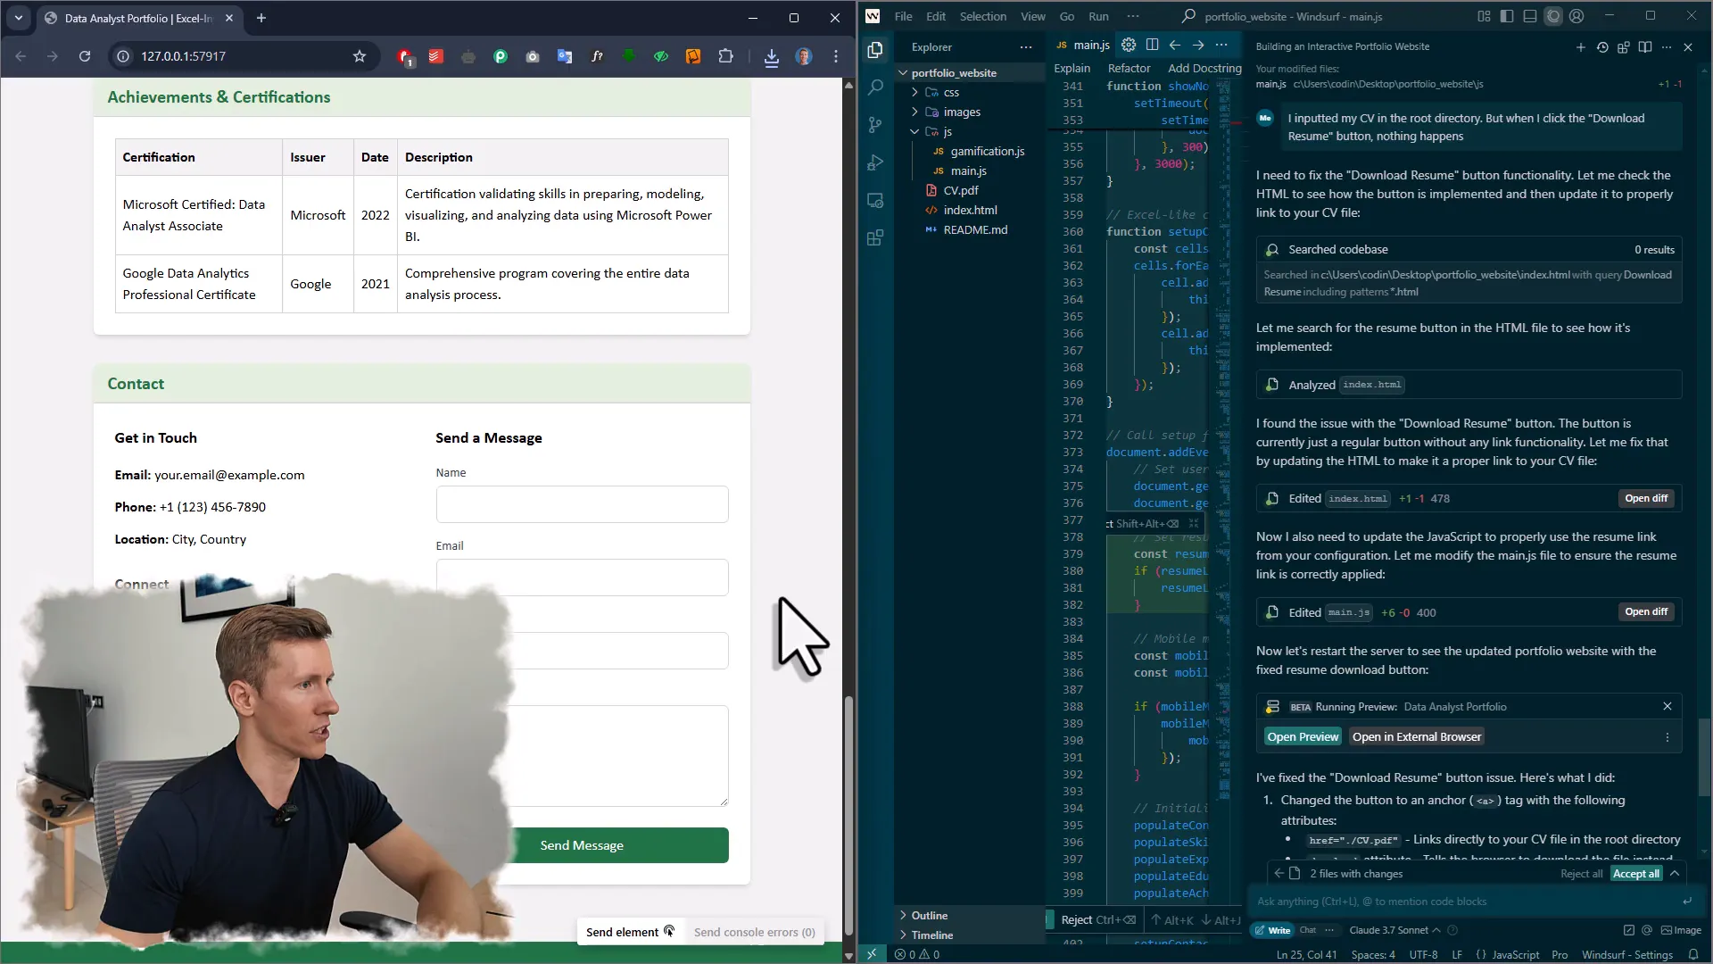Click Accept all for the file changes
Screen dimensions: 1713x964
[1636, 874]
